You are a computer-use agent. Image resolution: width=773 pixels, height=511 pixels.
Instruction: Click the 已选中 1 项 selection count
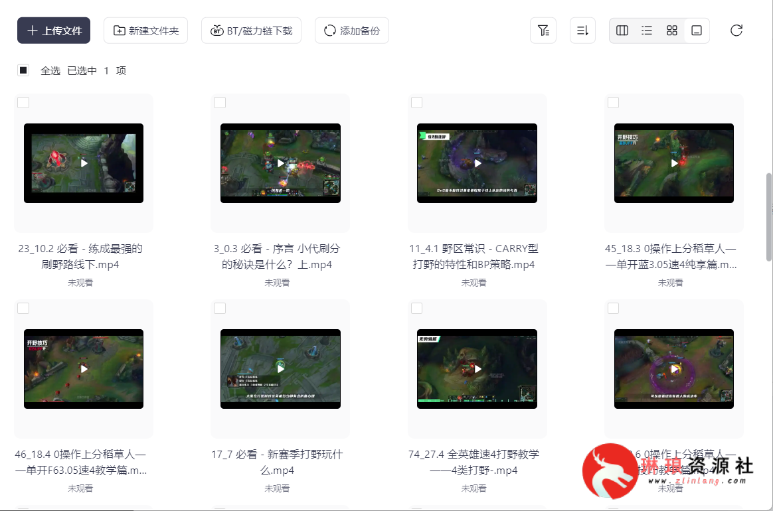pyautogui.click(x=97, y=70)
